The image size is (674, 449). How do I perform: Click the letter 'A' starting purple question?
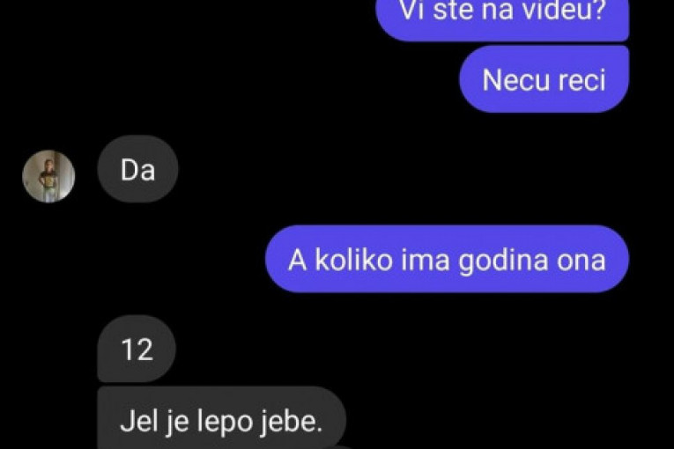click(298, 261)
